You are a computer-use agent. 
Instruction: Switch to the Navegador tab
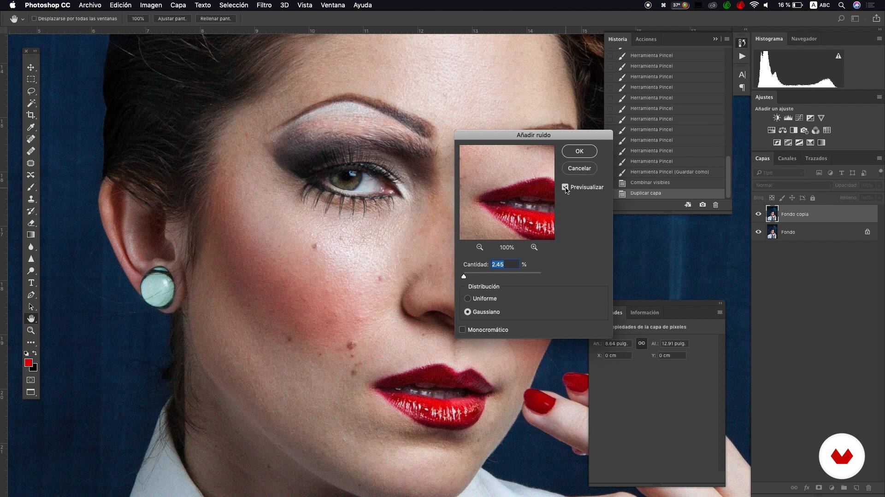tap(804, 39)
